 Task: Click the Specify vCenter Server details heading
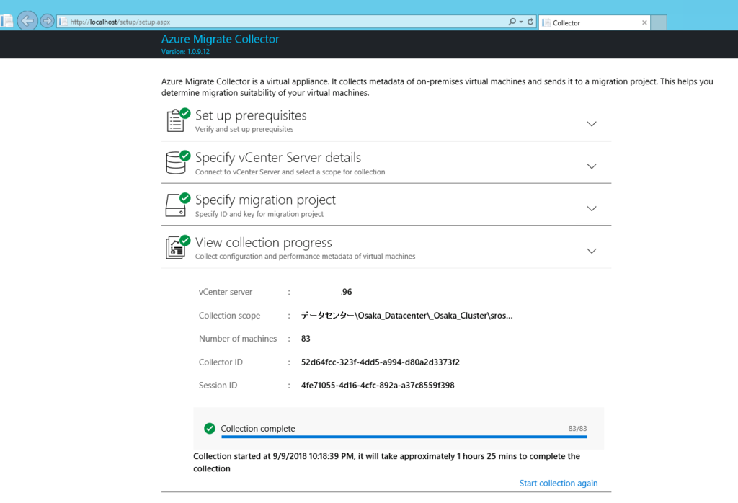[278, 158]
